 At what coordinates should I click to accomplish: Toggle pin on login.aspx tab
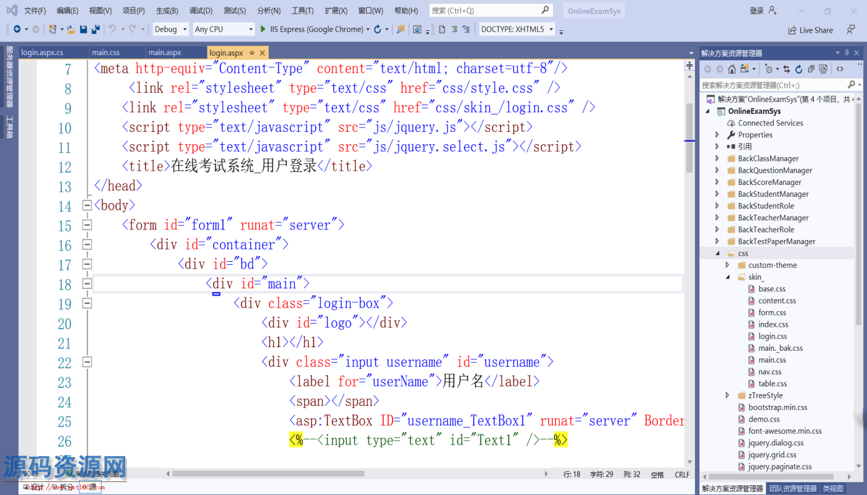point(252,53)
